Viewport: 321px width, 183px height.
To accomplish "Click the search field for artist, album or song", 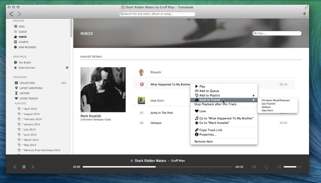I will pyautogui.click(x=157, y=14).
